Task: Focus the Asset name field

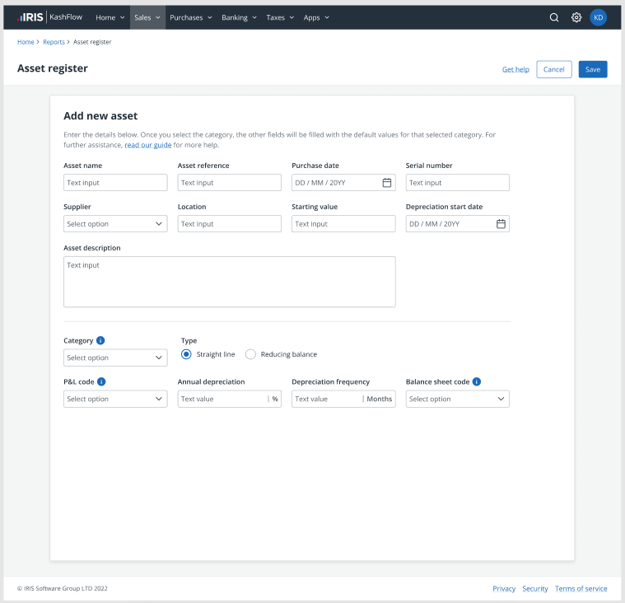Action: click(x=115, y=183)
